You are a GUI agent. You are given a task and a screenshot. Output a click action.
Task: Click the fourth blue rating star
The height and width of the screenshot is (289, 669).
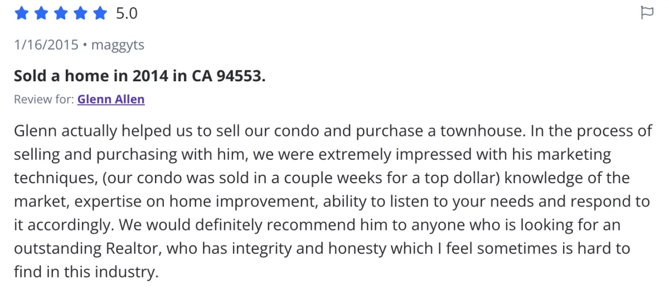coord(80,13)
